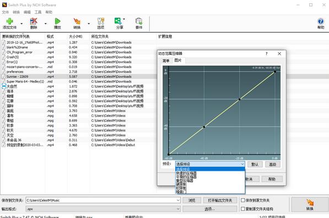Click the green plus Add Files icon
329x218 pixels.
(9, 21)
